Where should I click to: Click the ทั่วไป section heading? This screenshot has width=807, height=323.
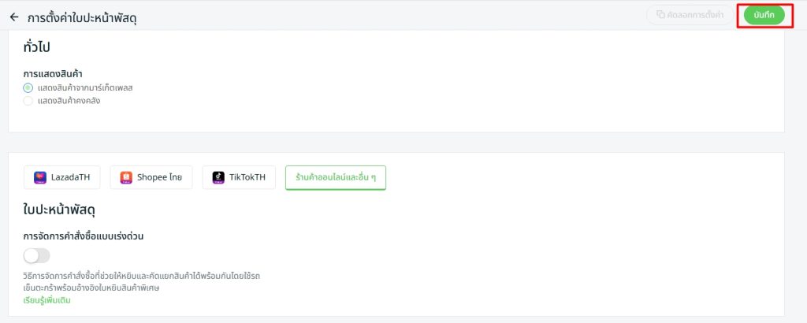(37, 47)
